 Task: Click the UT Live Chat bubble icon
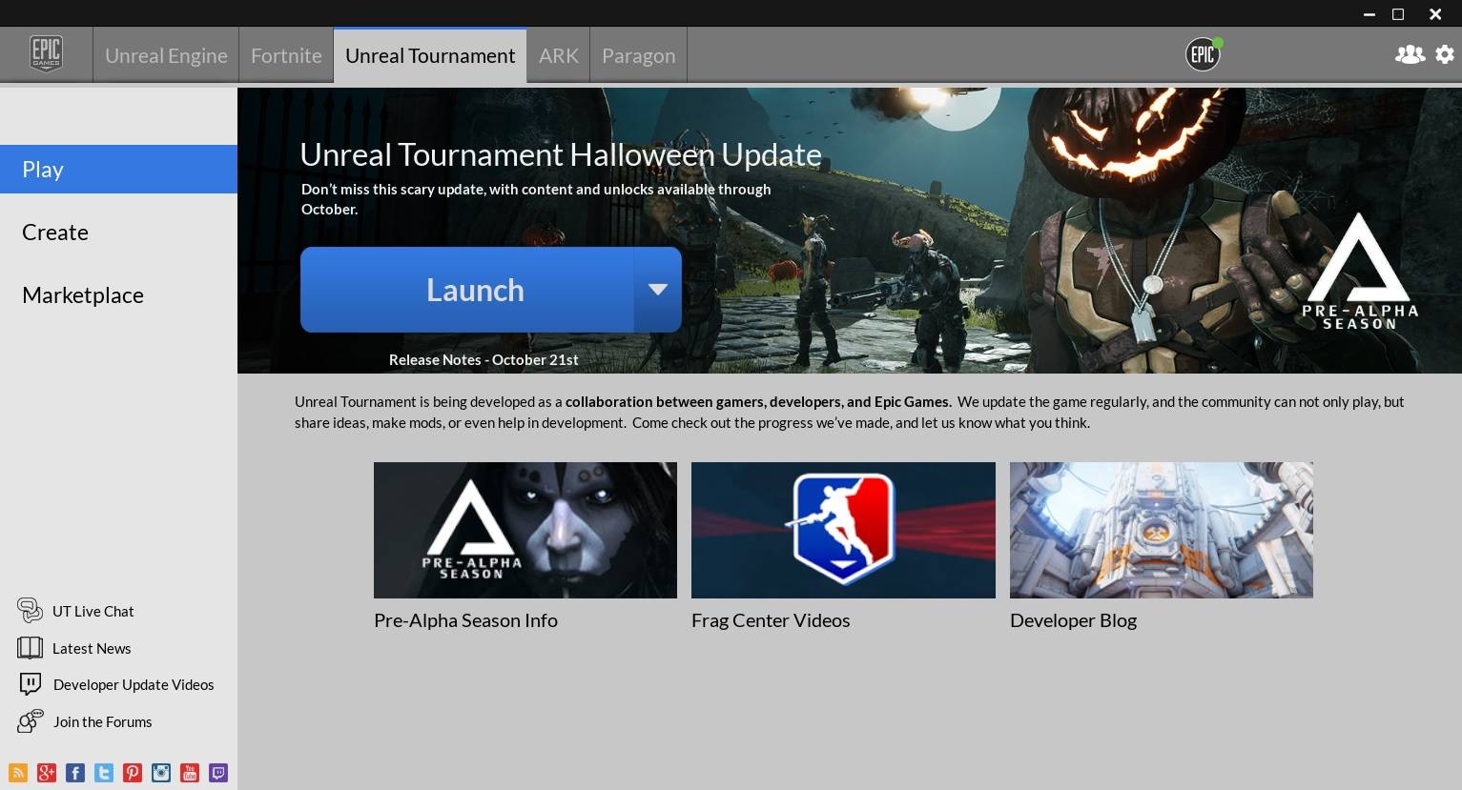point(30,610)
